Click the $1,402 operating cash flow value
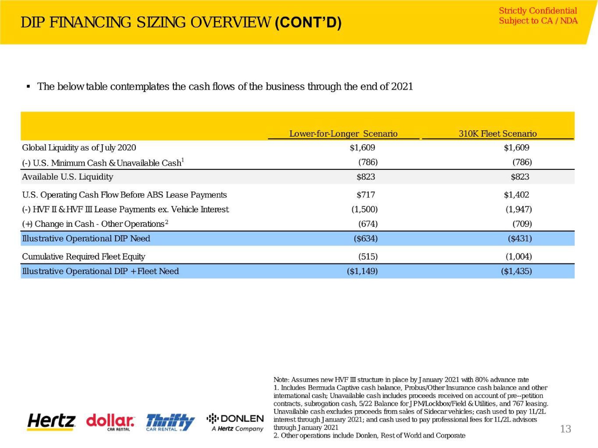The height and width of the screenshot is (448, 598). coord(516,195)
